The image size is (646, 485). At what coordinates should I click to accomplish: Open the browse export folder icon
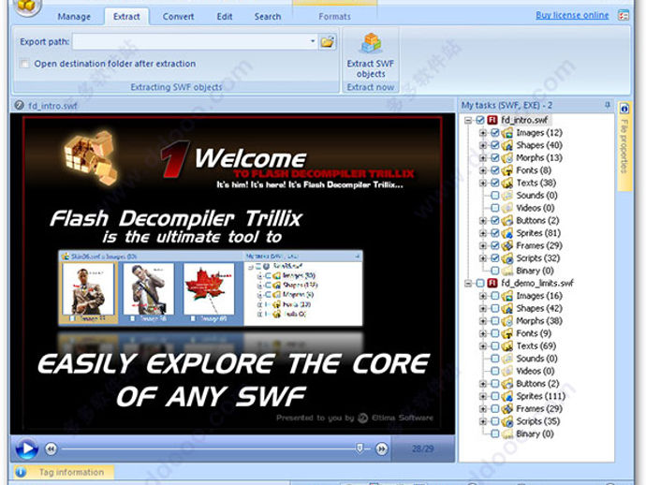click(328, 41)
